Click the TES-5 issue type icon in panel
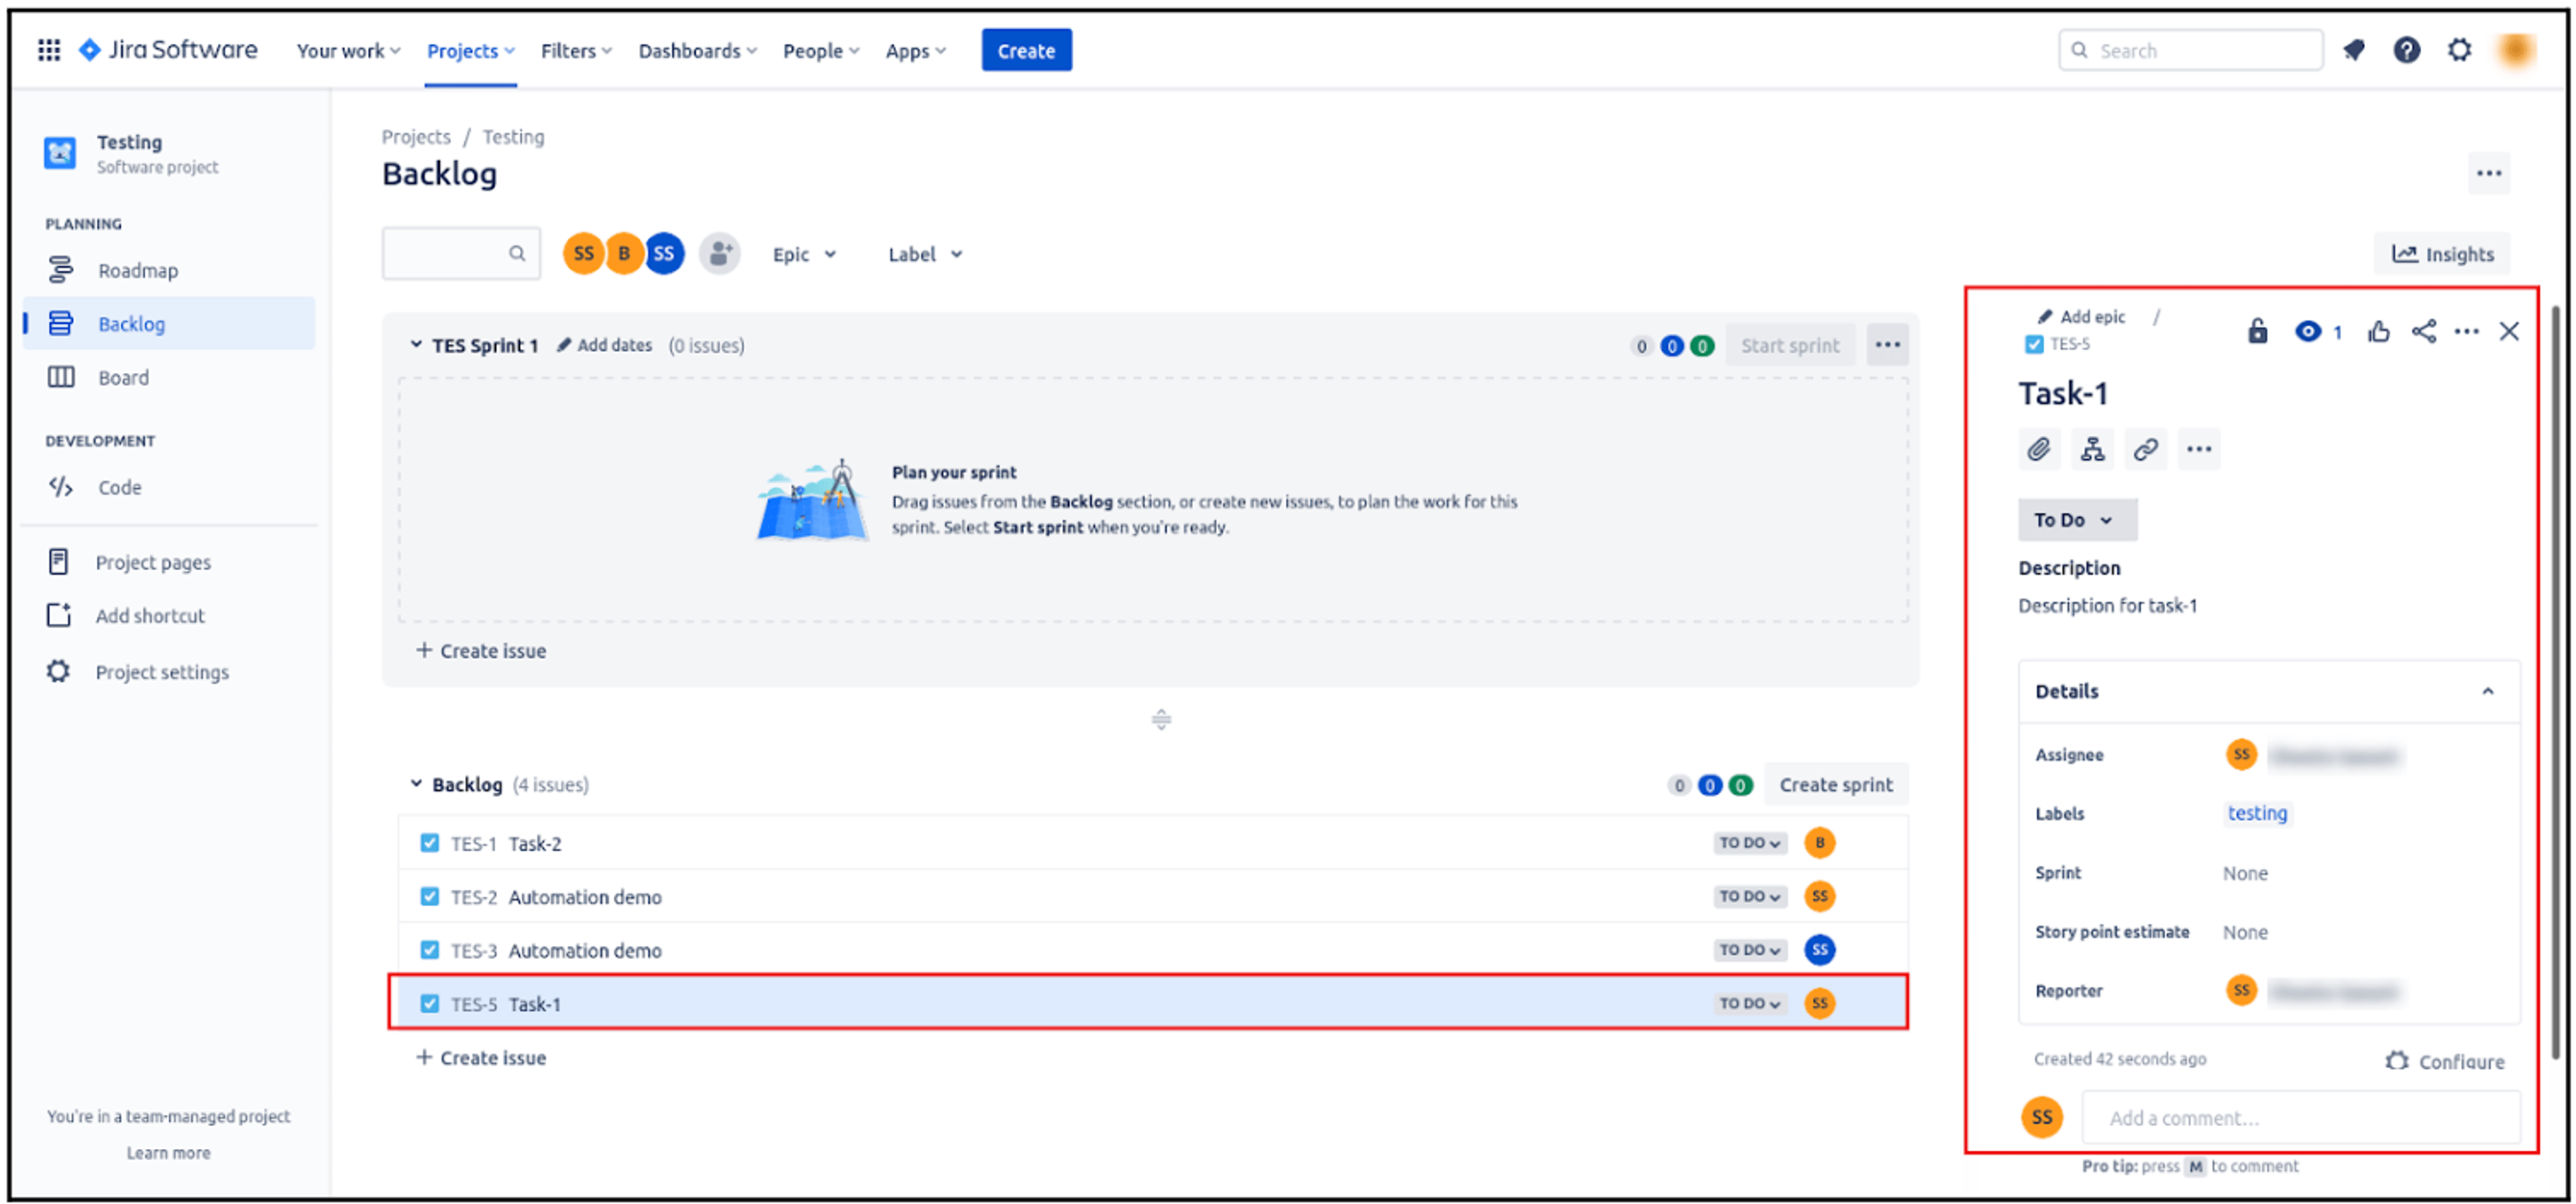This screenshot has width=2576, height=1204. (x=2034, y=344)
